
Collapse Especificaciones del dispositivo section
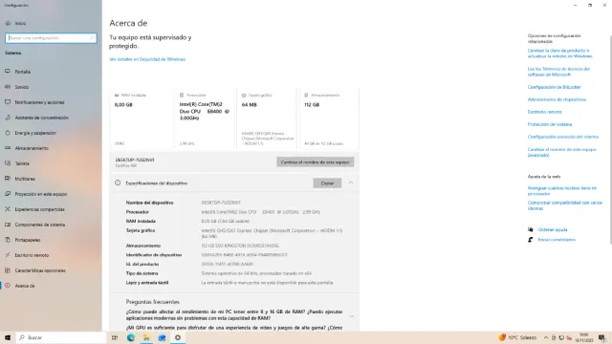[x=351, y=183]
